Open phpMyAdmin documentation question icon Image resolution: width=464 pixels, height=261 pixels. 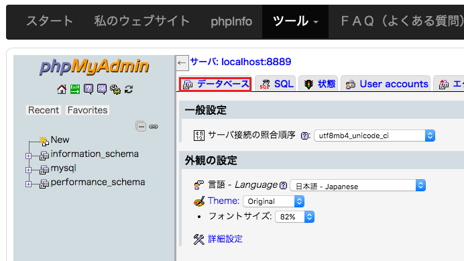[89, 89]
